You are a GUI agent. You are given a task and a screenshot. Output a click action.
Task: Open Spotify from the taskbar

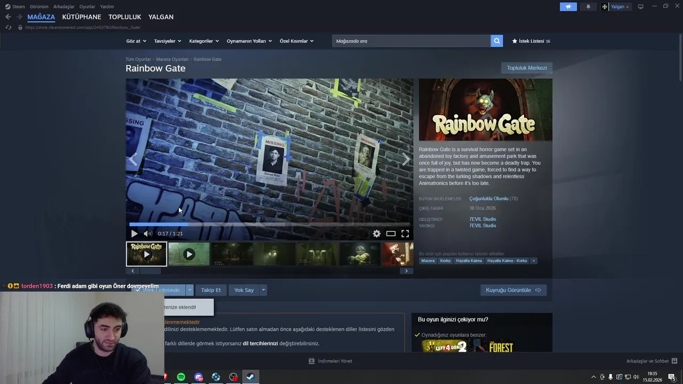point(181,377)
